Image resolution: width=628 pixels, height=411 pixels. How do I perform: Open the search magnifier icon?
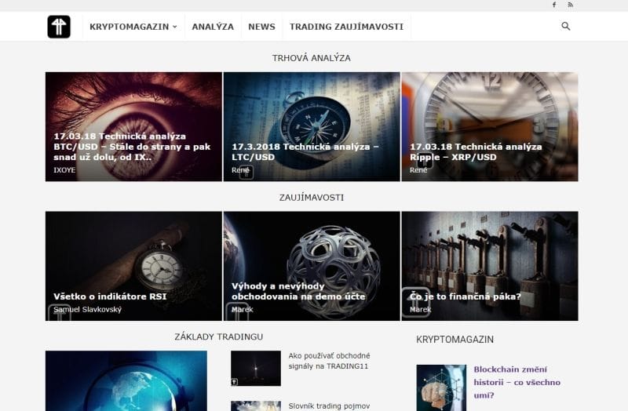pyautogui.click(x=566, y=27)
